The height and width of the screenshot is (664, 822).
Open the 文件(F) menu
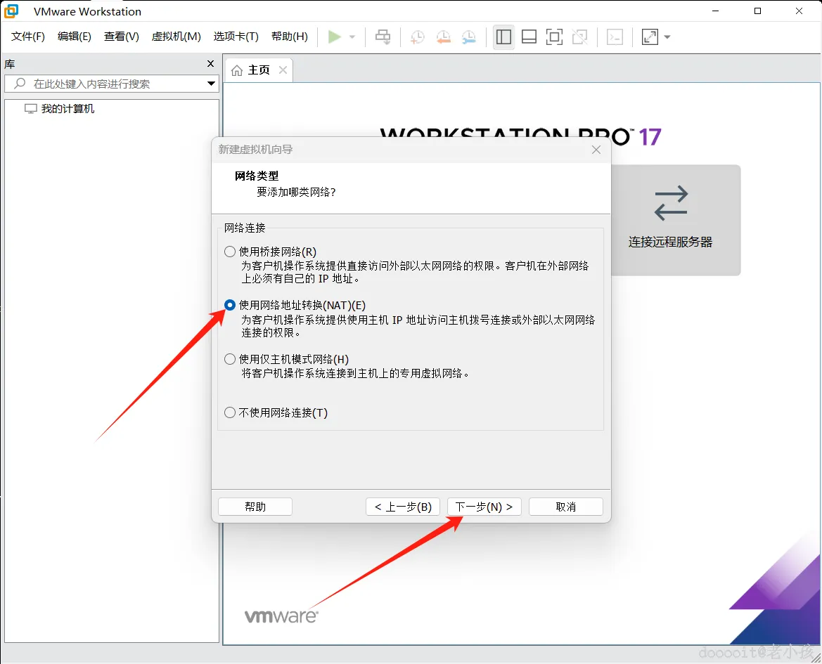(28, 37)
